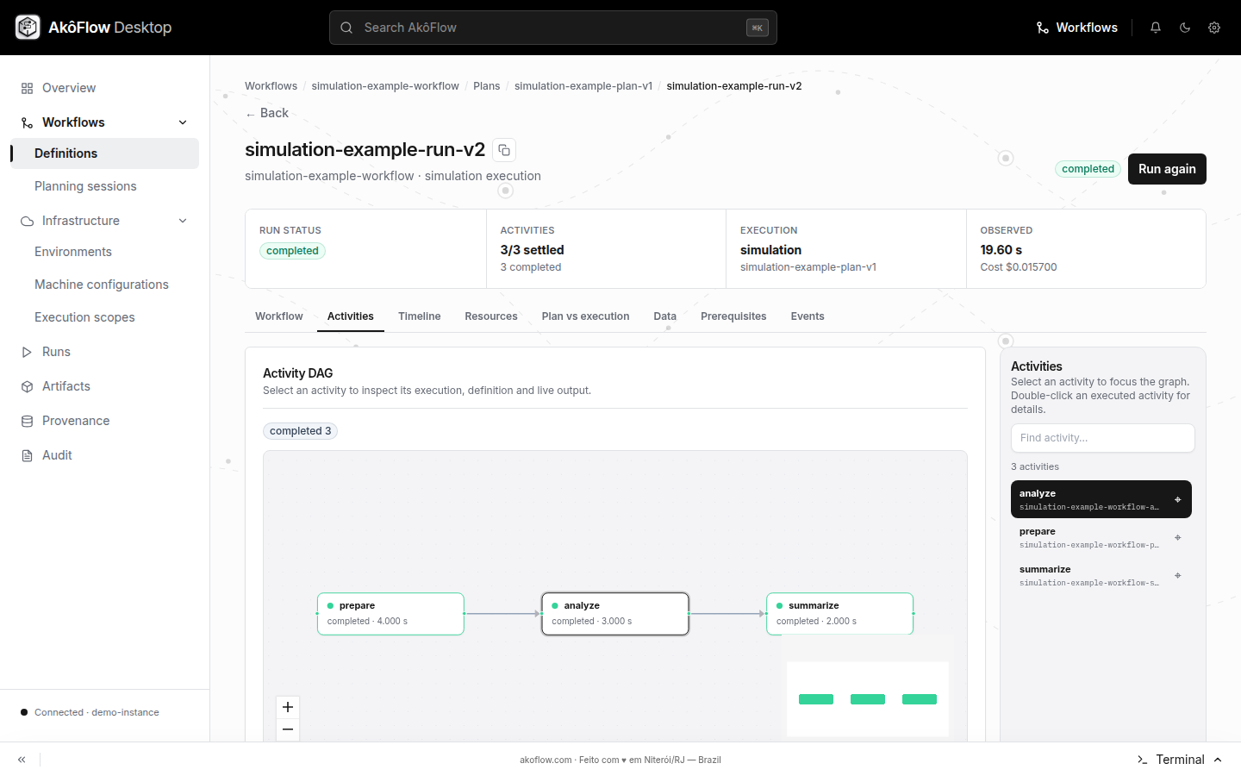The height and width of the screenshot is (776, 1241).
Task: Open Audit in sidebar
Action: pyautogui.click(x=104, y=455)
